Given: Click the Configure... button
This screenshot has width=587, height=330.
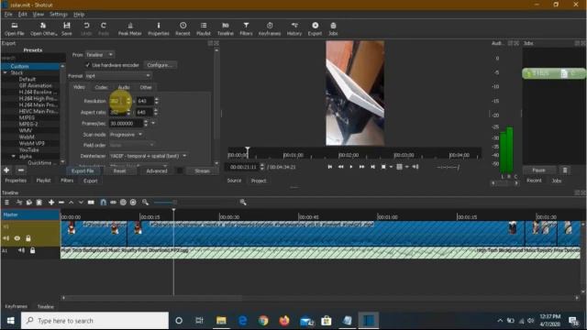Looking at the screenshot, I should pyautogui.click(x=160, y=65).
